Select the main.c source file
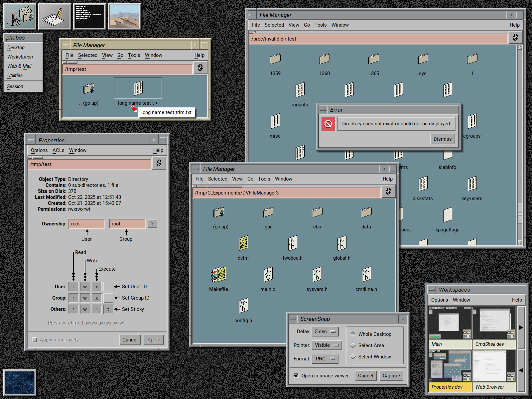 pyautogui.click(x=268, y=275)
